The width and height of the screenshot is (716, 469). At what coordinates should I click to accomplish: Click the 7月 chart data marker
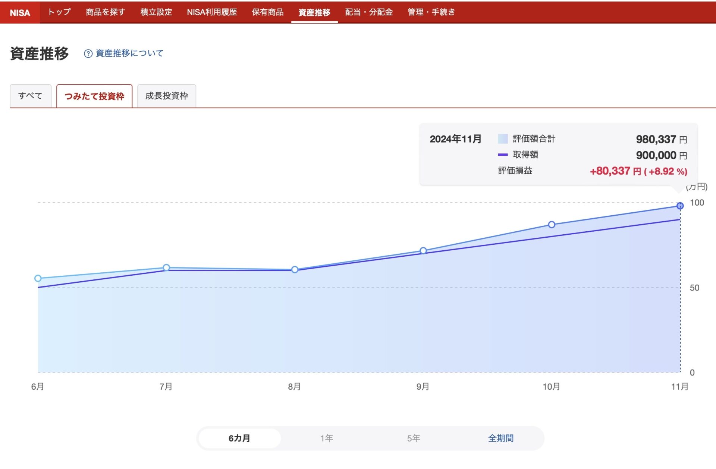point(166,267)
